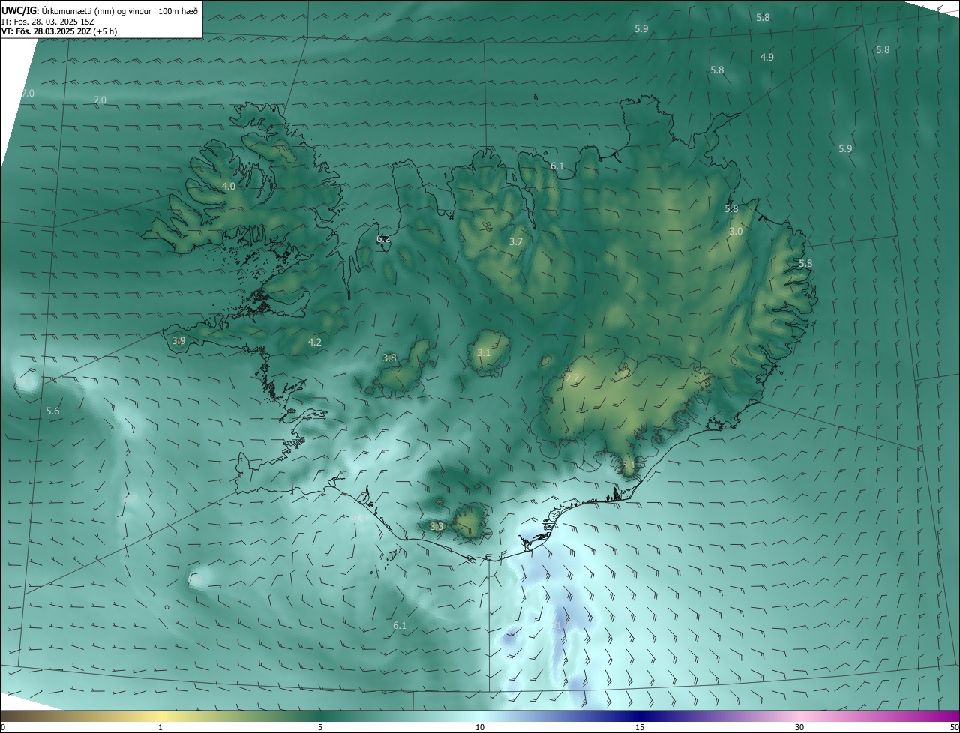The height and width of the screenshot is (733, 960).
Task: Click the 3.0 value label
Action: click(x=736, y=231)
